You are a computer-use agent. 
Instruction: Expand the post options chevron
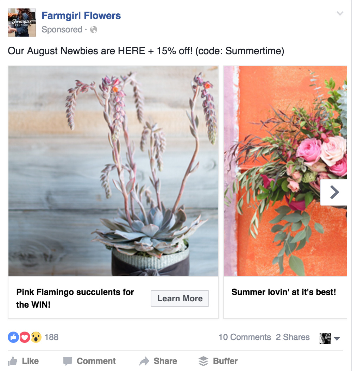(340, 13)
